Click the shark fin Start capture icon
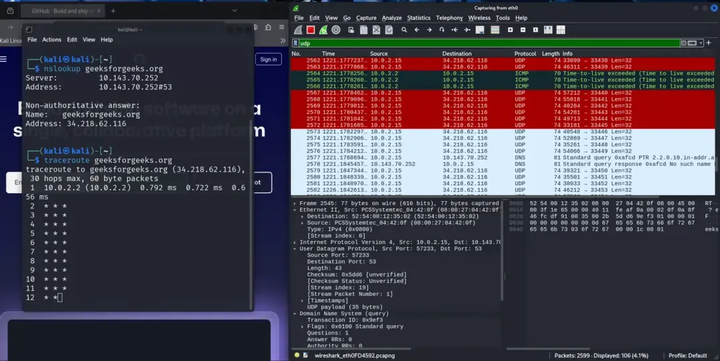The width and height of the screenshot is (720, 361). pos(298,30)
